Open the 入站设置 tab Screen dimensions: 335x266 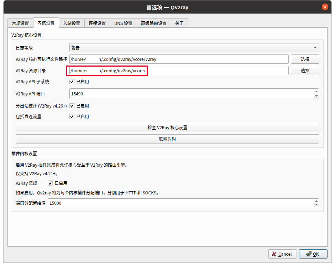(72, 23)
